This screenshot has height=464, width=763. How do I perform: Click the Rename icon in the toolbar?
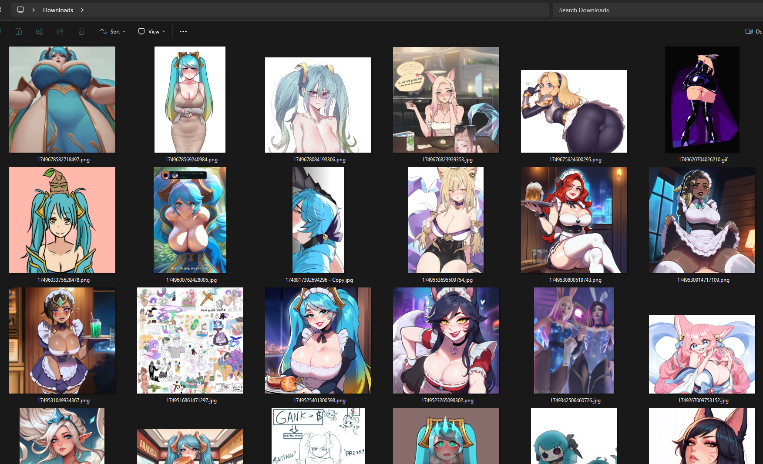coord(40,31)
